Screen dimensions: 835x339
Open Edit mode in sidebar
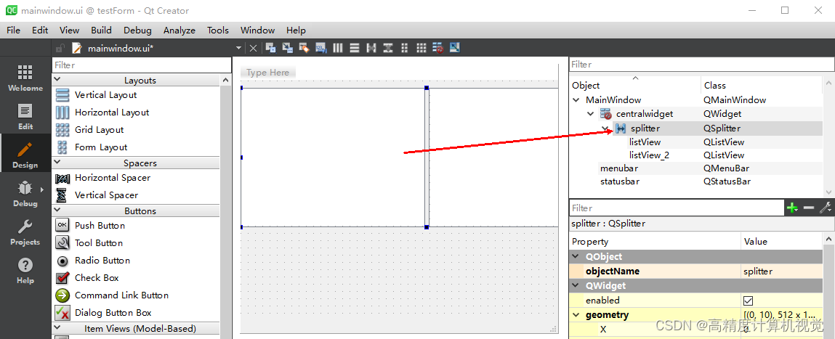coord(25,117)
